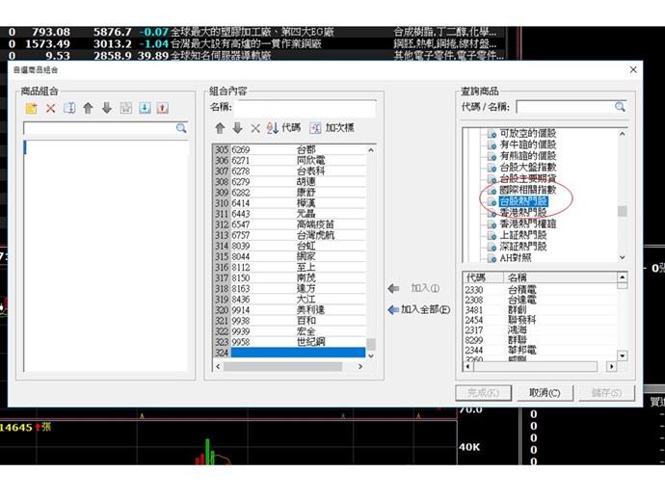The width and height of the screenshot is (665, 499).
Task: Click the red X delete icon under 商品組合
Action: [x=51, y=108]
